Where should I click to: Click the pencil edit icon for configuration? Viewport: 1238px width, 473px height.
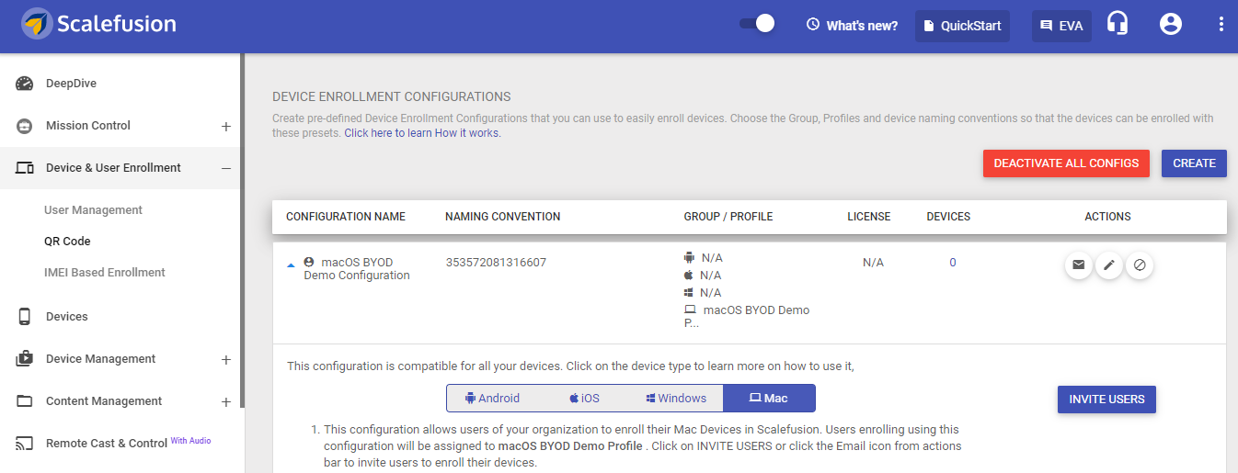tap(1109, 265)
